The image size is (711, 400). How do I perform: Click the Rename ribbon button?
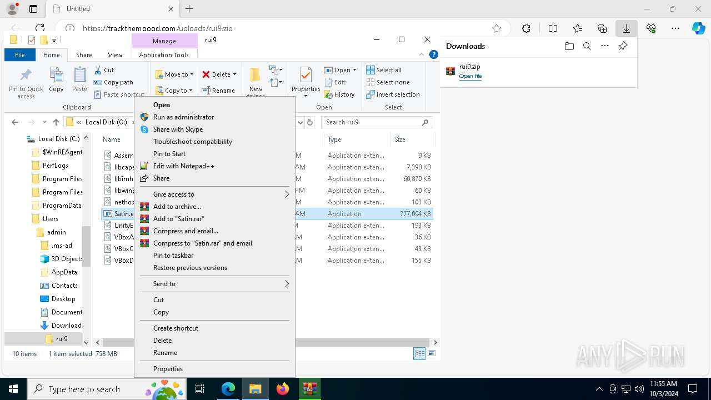pyautogui.click(x=218, y=91)
